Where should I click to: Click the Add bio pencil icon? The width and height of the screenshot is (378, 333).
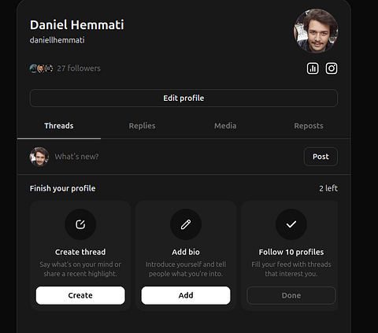[x=186, y=224]
